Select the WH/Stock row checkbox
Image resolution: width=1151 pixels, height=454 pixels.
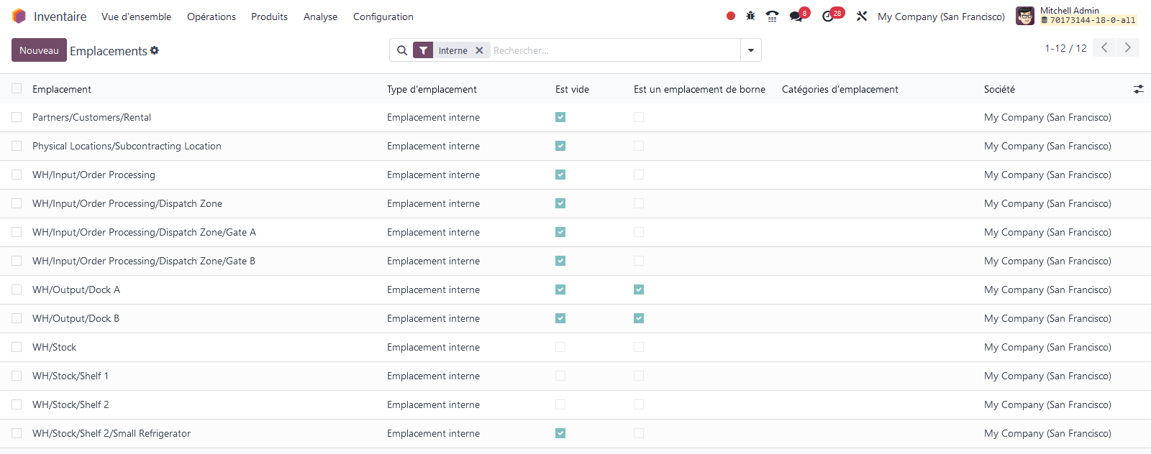tap(17, 347)
